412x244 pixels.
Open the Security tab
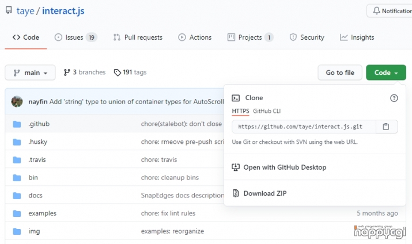click(307, 37)
